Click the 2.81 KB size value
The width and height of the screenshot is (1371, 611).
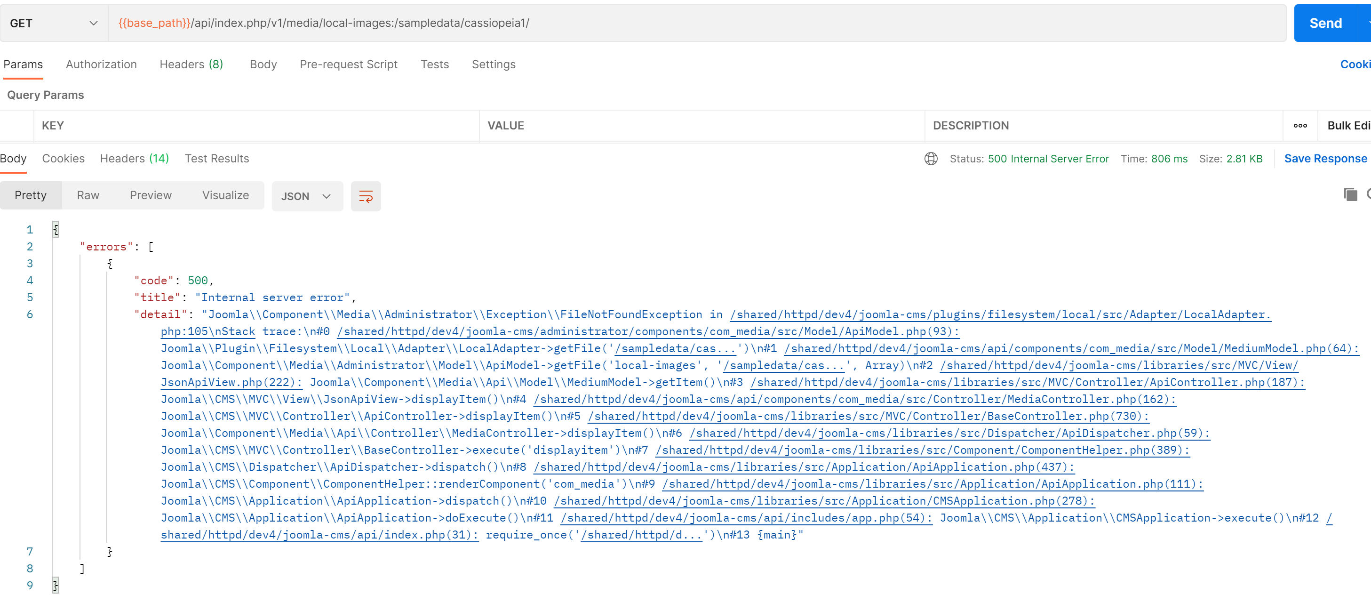(1244, 159)
